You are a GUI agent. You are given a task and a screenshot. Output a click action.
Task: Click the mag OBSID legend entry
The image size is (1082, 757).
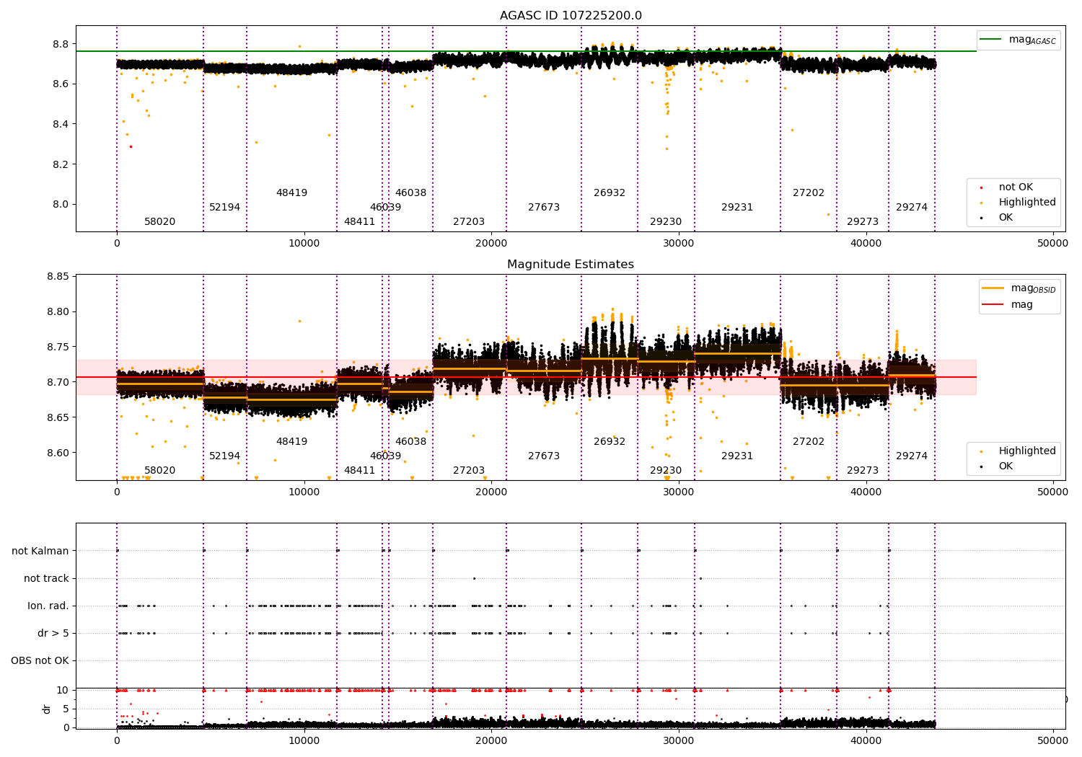click(x=1020, y=288)
